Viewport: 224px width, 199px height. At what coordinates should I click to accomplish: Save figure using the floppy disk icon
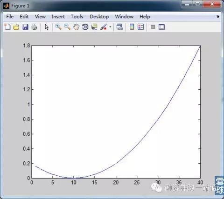tap(25, 27)
